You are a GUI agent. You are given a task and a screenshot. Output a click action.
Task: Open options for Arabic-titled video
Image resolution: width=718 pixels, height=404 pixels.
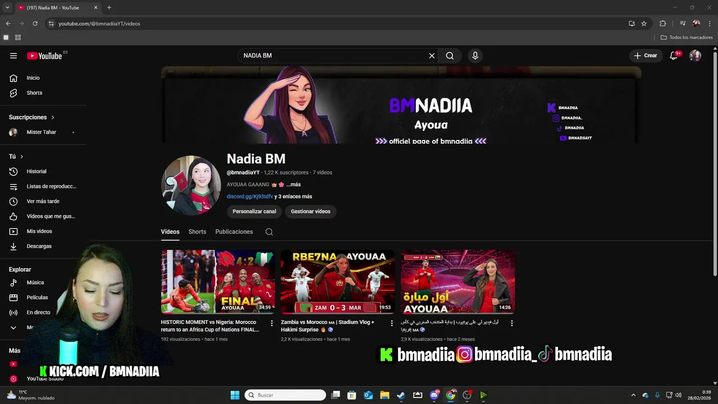[512, 323]
